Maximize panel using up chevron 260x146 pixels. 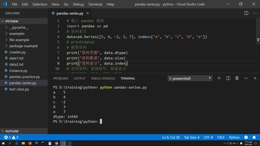coord(246,78)
